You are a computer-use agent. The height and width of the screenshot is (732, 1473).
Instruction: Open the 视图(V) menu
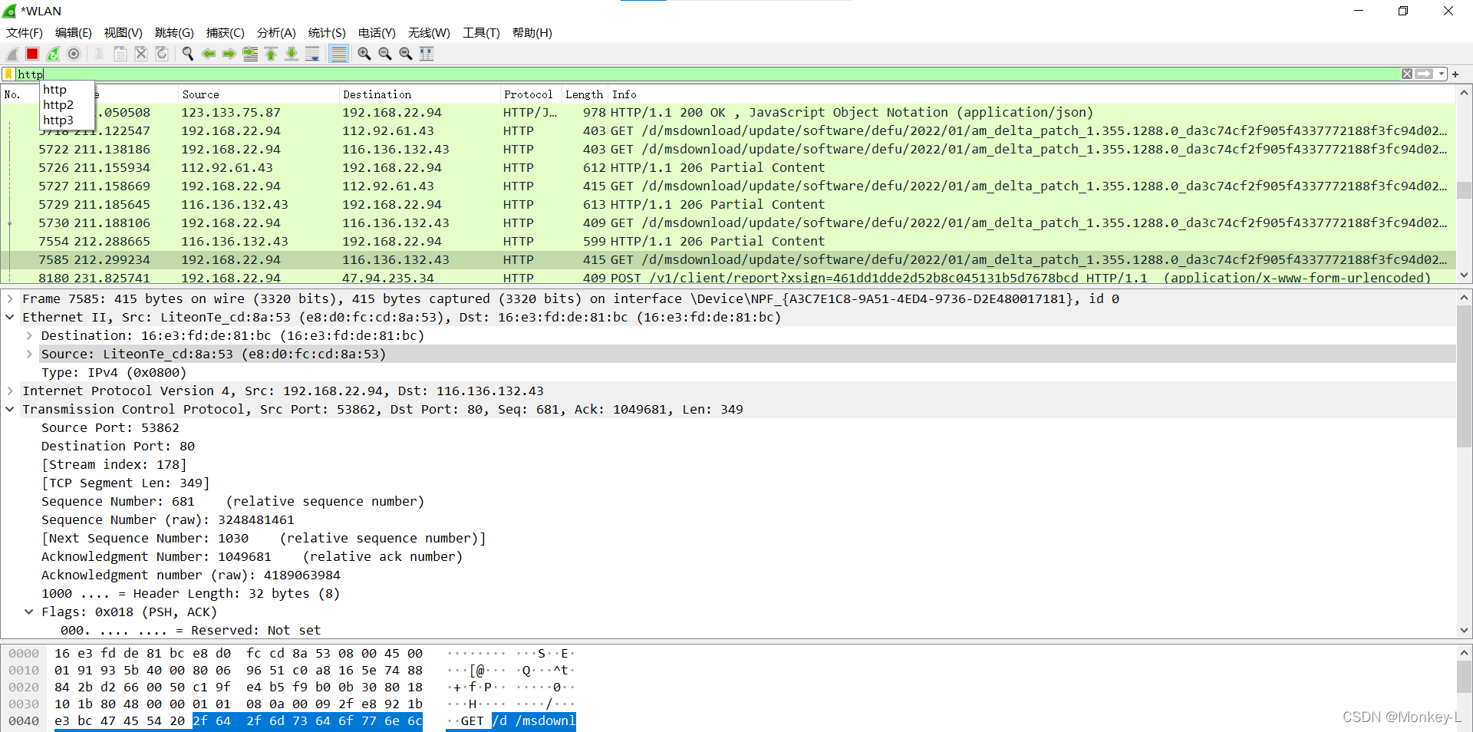tap(124, 33)
